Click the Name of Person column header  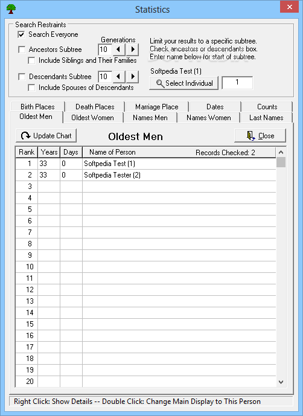click(x=112, y=152)
